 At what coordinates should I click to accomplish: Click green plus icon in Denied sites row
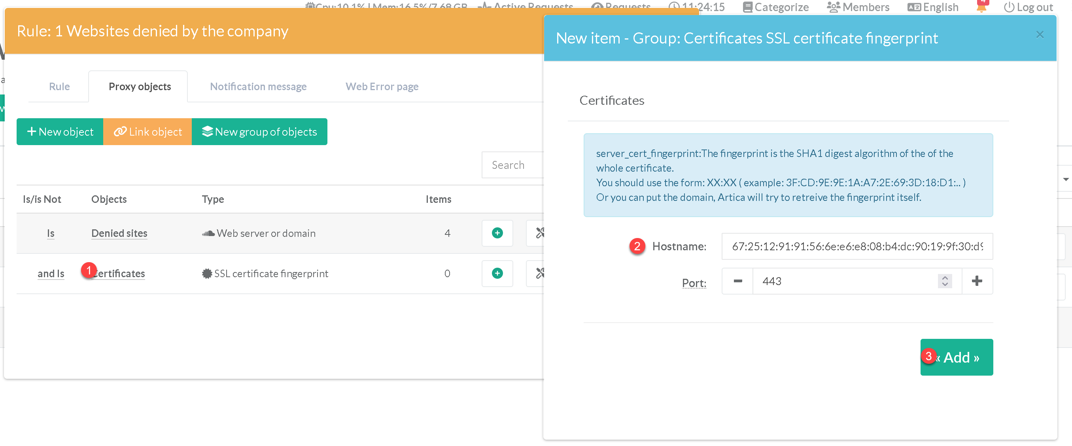coord(497,233)
